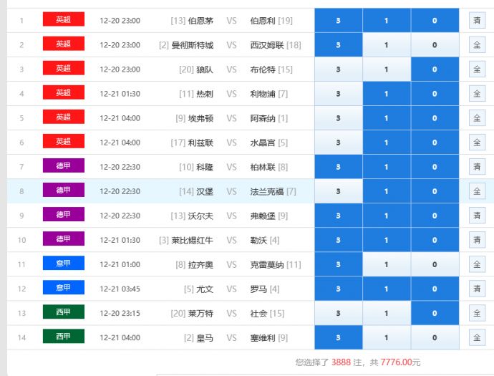The image size is (494, 376).
Task: Toggle the 0 option for 拉齐奥 vs 克雷莫纳
Action: pyautogui.click(x=435, y=264)
